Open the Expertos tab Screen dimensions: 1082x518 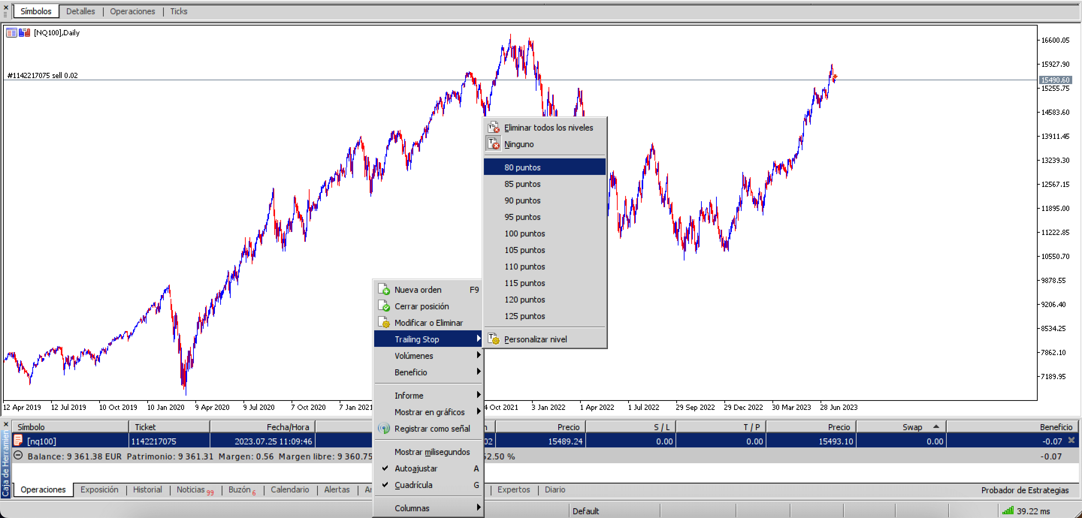point(513,489)
